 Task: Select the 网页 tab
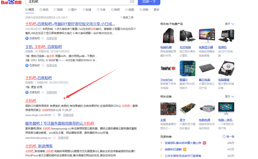point(30,10)
